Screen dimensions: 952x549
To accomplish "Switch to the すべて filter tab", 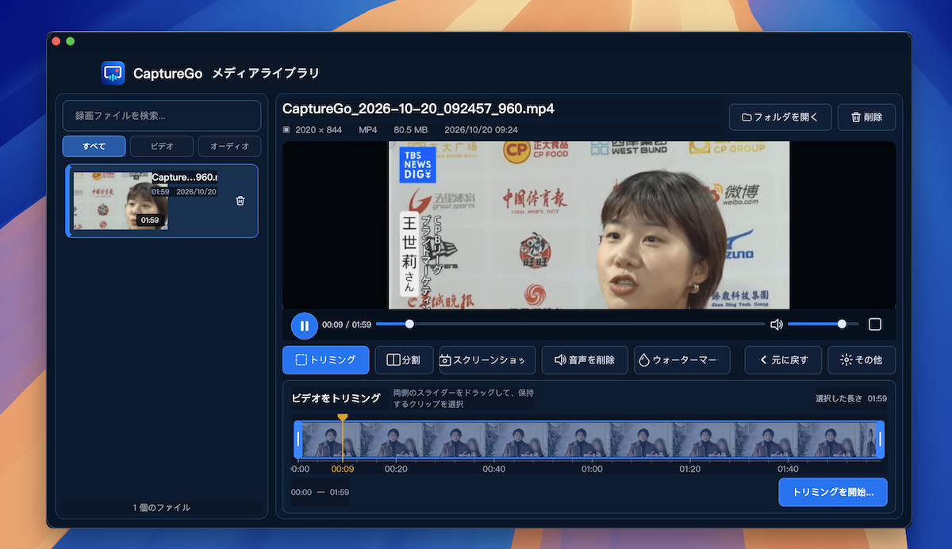I will (94, 146).
